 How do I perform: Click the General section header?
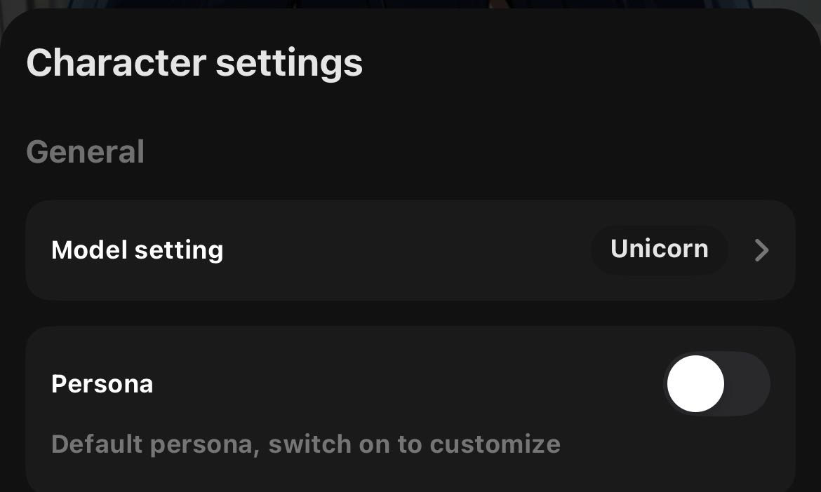coord(86,151)
